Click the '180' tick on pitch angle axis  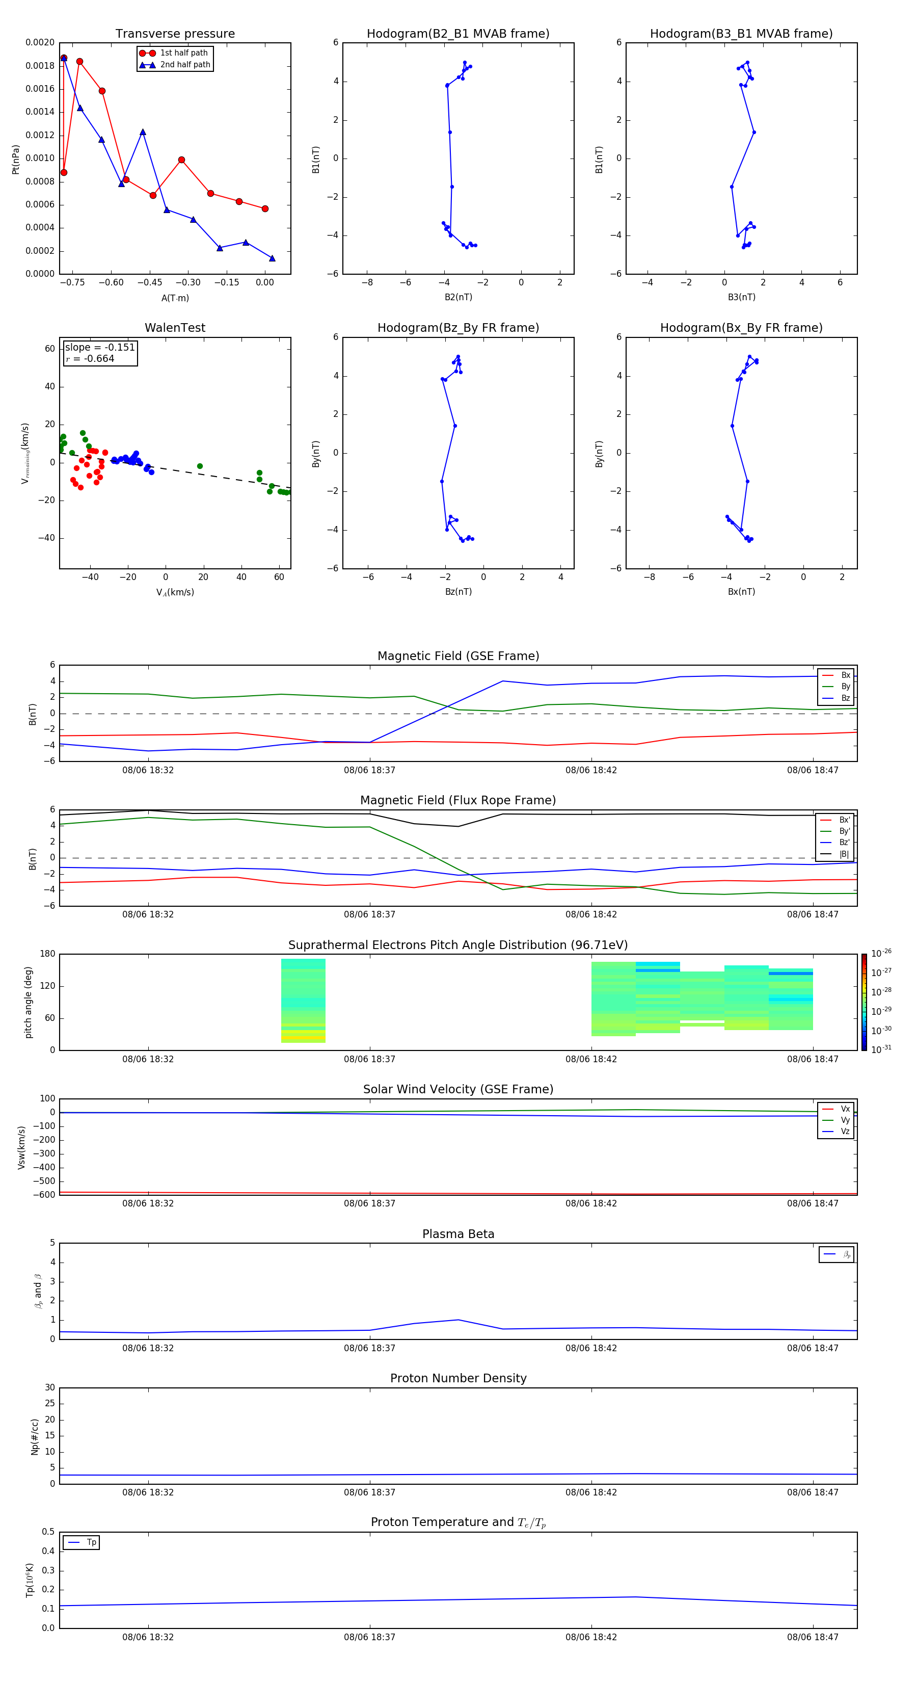tap(48, 954)
